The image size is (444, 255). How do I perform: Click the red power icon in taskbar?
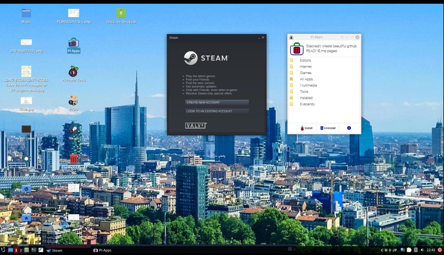pyautogui.click(x=440, y=250)
